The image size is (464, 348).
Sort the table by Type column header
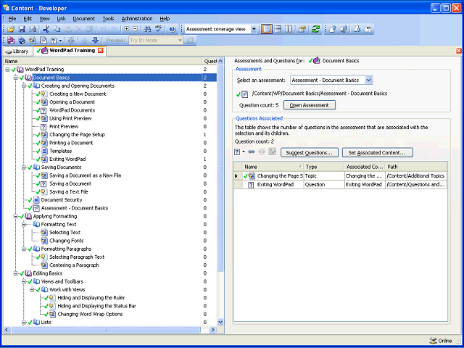324,167
